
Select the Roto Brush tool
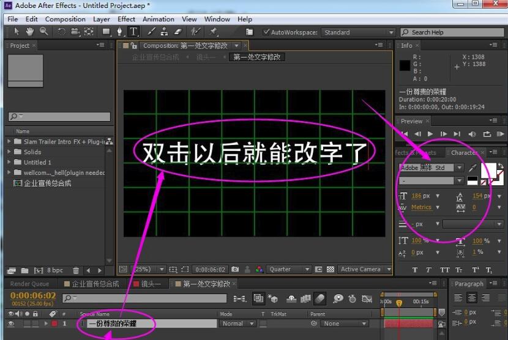[195, 32]
